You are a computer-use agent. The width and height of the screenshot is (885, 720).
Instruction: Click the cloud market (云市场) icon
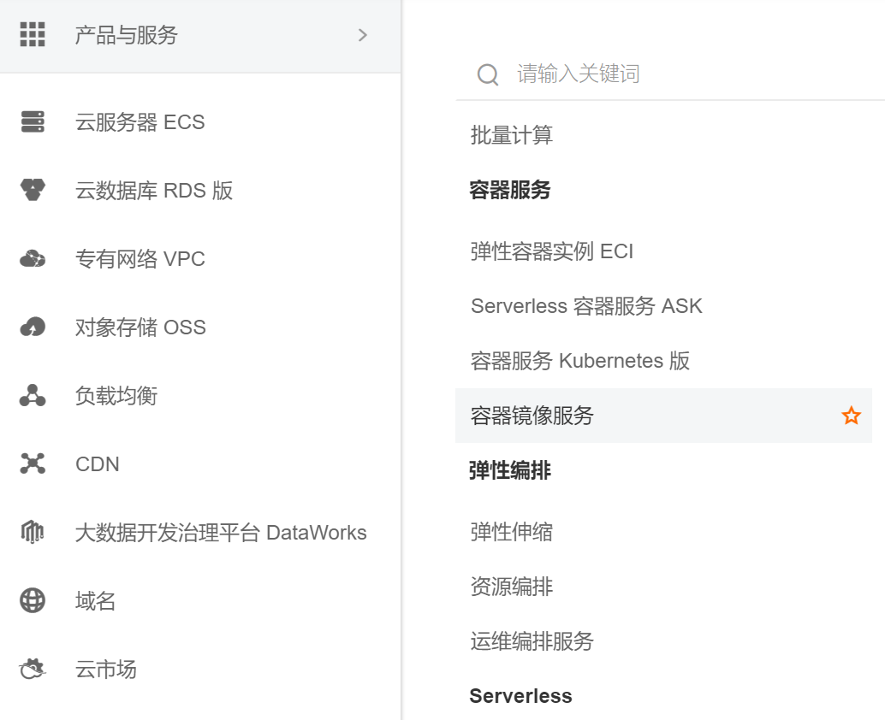(x=33, y=669)
